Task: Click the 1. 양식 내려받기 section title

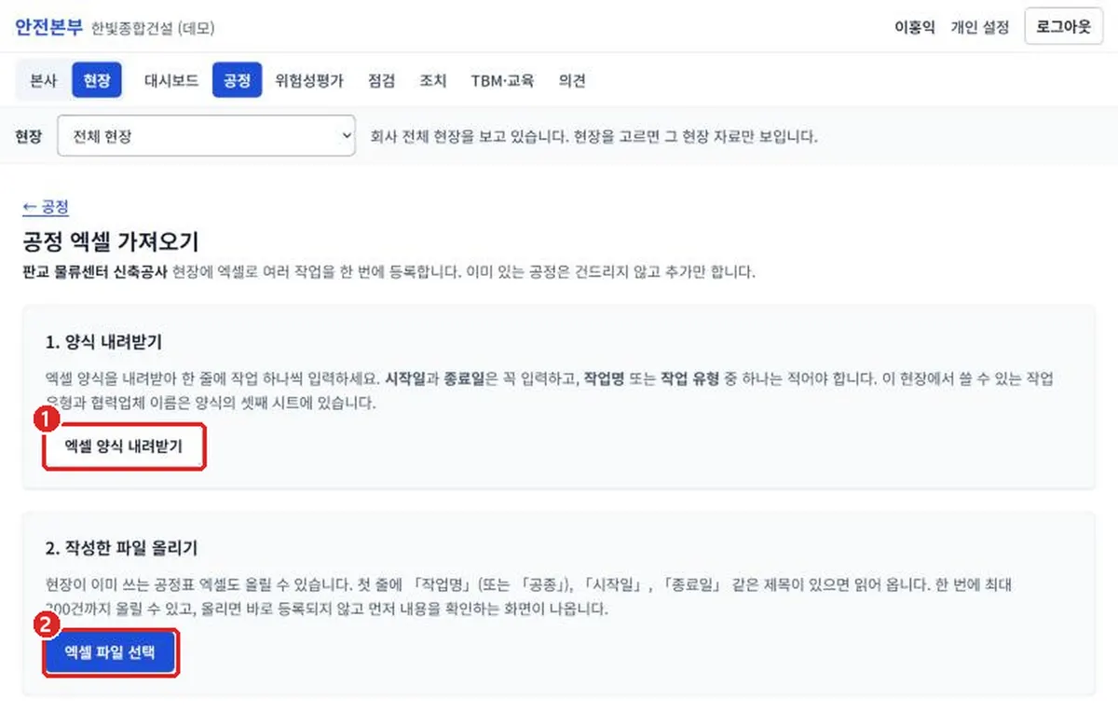Action: pos(104,342)
